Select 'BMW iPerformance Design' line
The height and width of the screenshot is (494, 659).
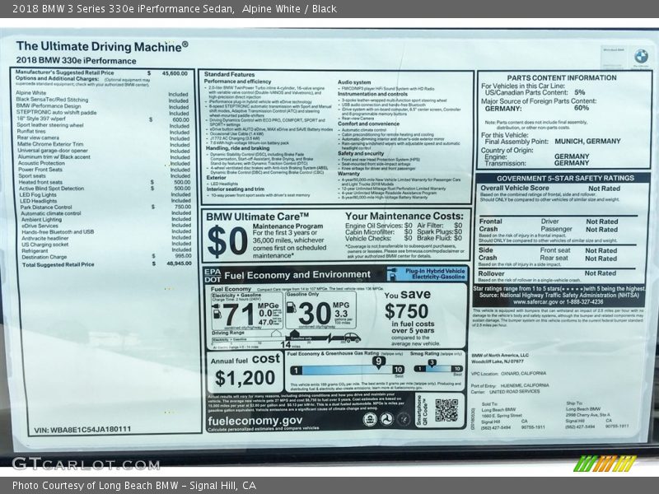tap(49, 106)
